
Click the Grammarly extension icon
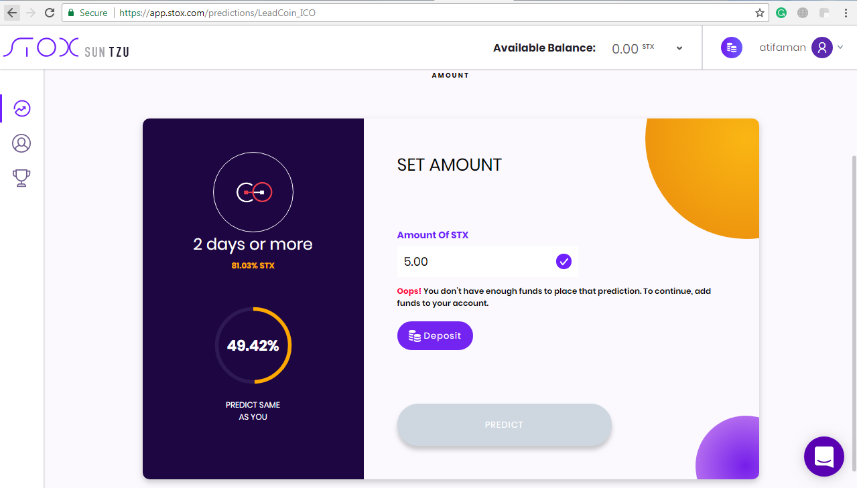pos(781,13)
